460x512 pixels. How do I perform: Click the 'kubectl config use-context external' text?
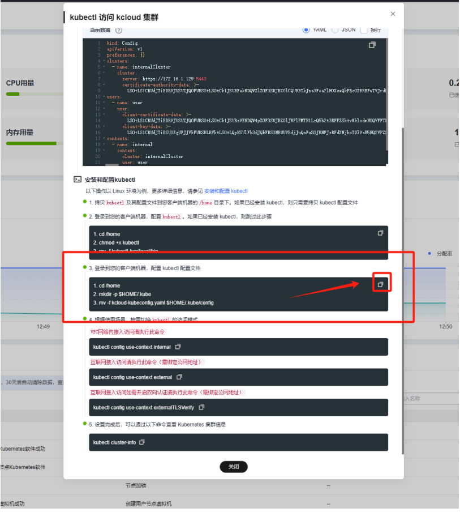click(133, 378)
